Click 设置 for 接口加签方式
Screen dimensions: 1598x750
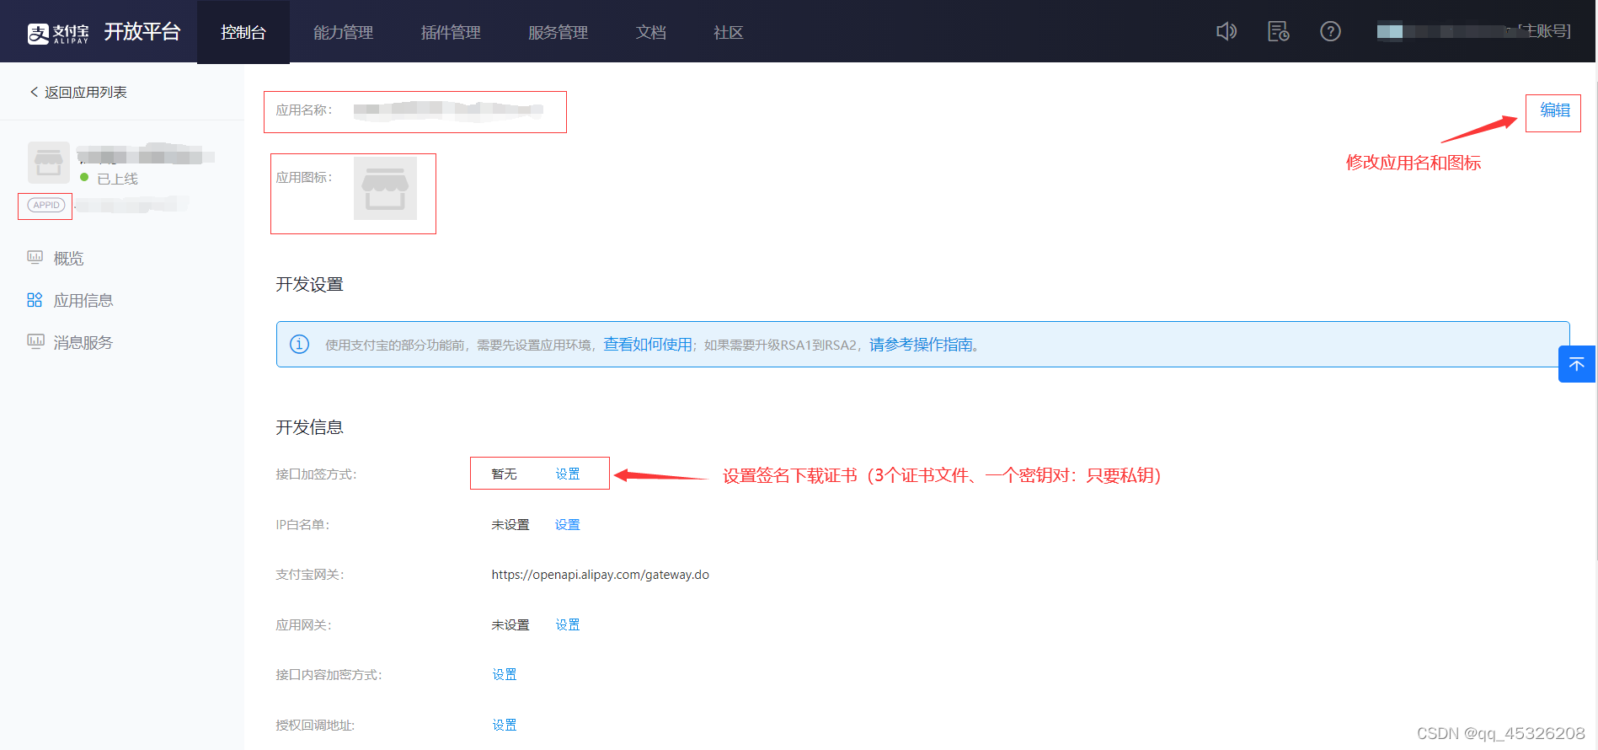tap(568, 474)
